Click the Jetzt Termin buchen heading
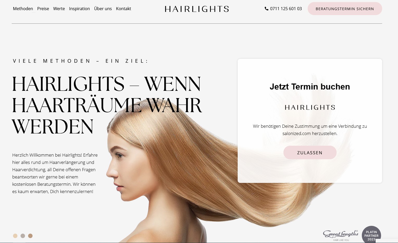 (310, 87)
